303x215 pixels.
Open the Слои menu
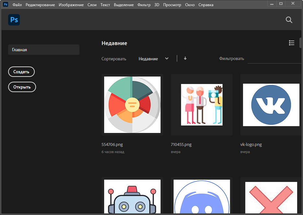92,5
